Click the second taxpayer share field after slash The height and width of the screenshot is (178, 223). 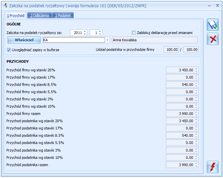coord(191,50)
